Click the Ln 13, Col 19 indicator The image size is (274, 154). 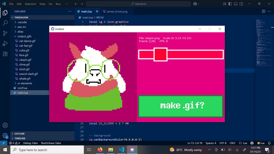coord(195,143)
